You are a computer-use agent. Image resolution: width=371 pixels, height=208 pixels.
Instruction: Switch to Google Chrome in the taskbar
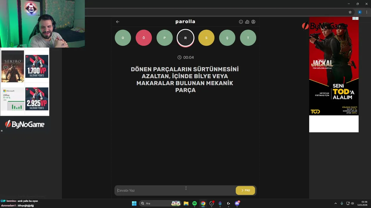(x=203, y=203)
